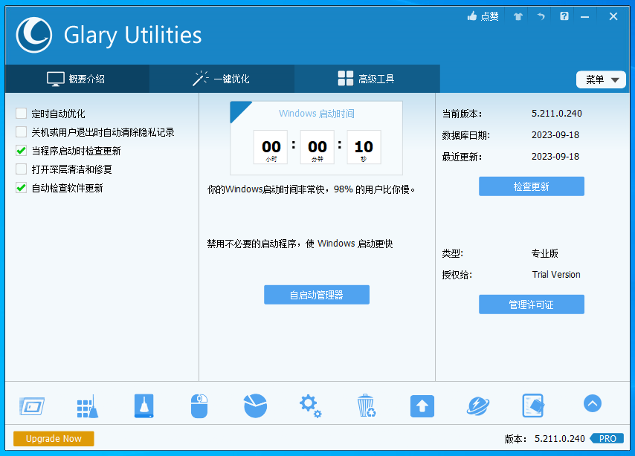
Task: Click the upward arrow software update icon
Action: pos(422,406)
